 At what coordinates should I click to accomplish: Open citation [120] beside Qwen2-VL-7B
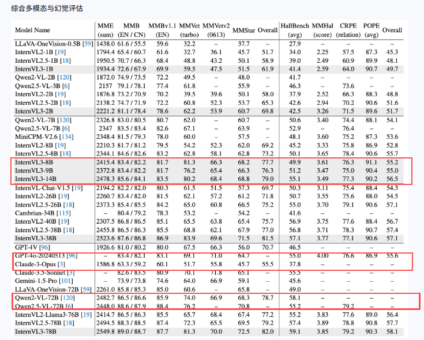point(64,120)
